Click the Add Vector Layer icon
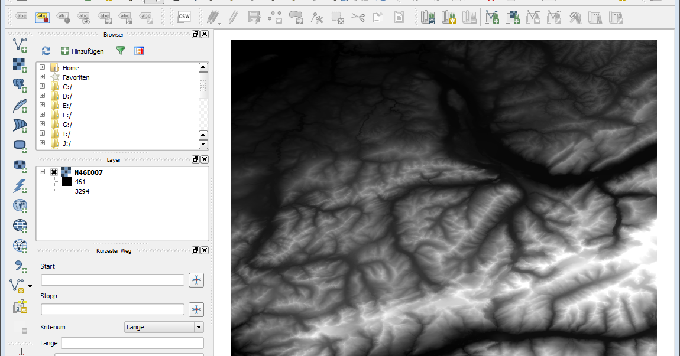 pos(20,44)
